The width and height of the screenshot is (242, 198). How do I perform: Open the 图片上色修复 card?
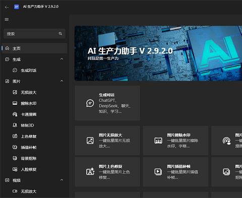(107, 172)
